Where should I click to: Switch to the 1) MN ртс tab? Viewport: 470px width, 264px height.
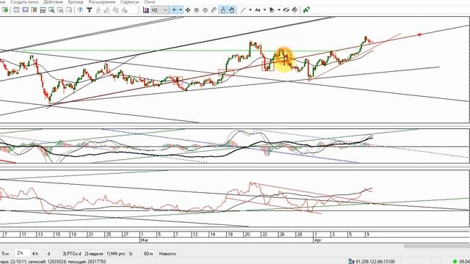tap(116, 254)
